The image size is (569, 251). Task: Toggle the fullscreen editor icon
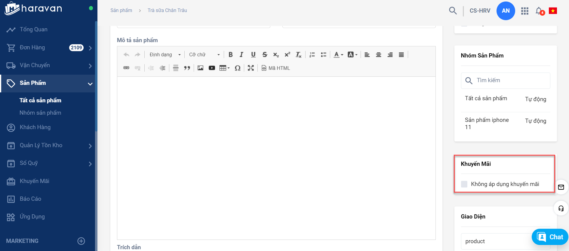(x=251, y=68)
